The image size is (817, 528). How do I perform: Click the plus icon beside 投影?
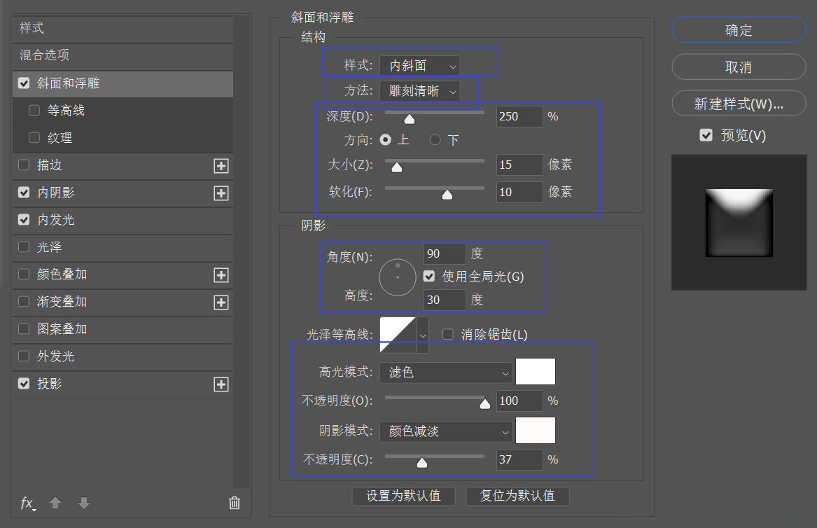pyautogui.click(x=221, y=384)
